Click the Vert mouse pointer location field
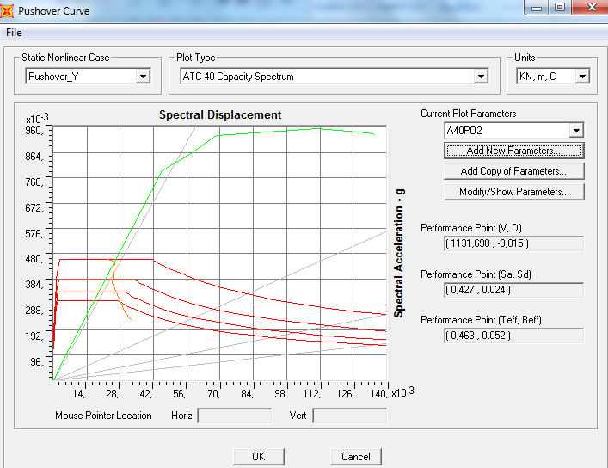Screen dimensions: 608x468 [350, 416]
